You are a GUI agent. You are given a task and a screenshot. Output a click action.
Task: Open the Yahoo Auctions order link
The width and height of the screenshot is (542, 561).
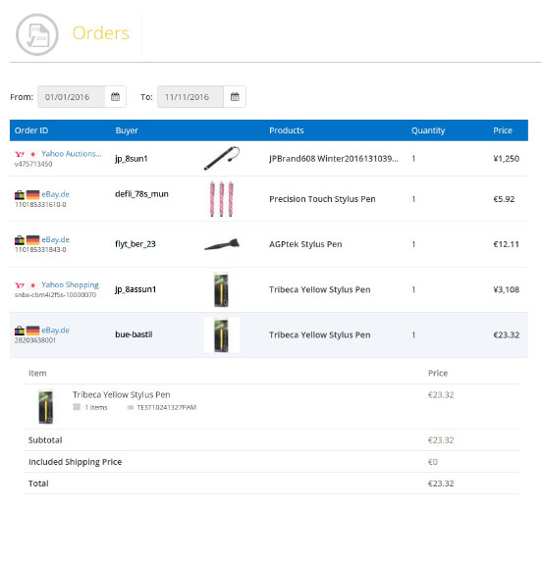(x=72, y=153)
